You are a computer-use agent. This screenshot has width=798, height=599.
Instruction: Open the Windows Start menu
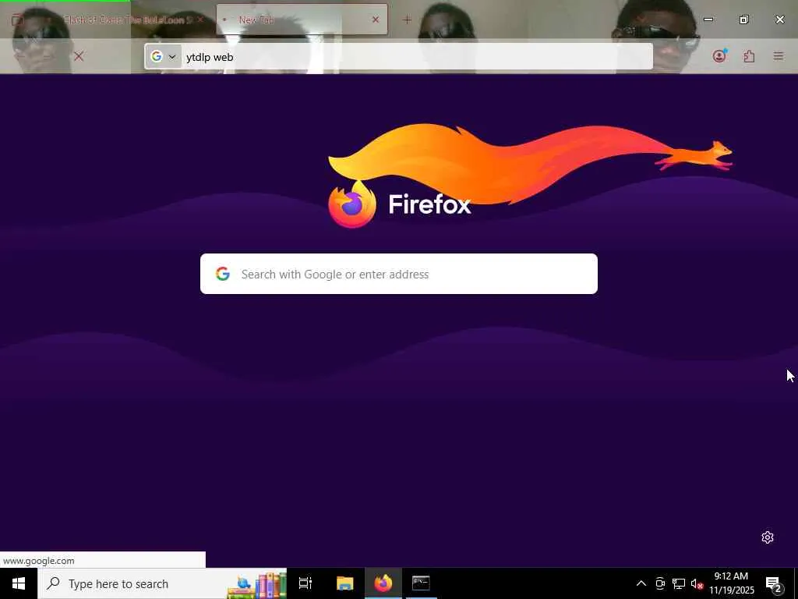(x=19, y=583)
